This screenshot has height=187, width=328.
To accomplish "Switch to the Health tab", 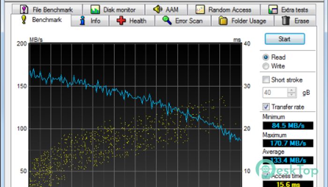I will (x=132, y=21).
